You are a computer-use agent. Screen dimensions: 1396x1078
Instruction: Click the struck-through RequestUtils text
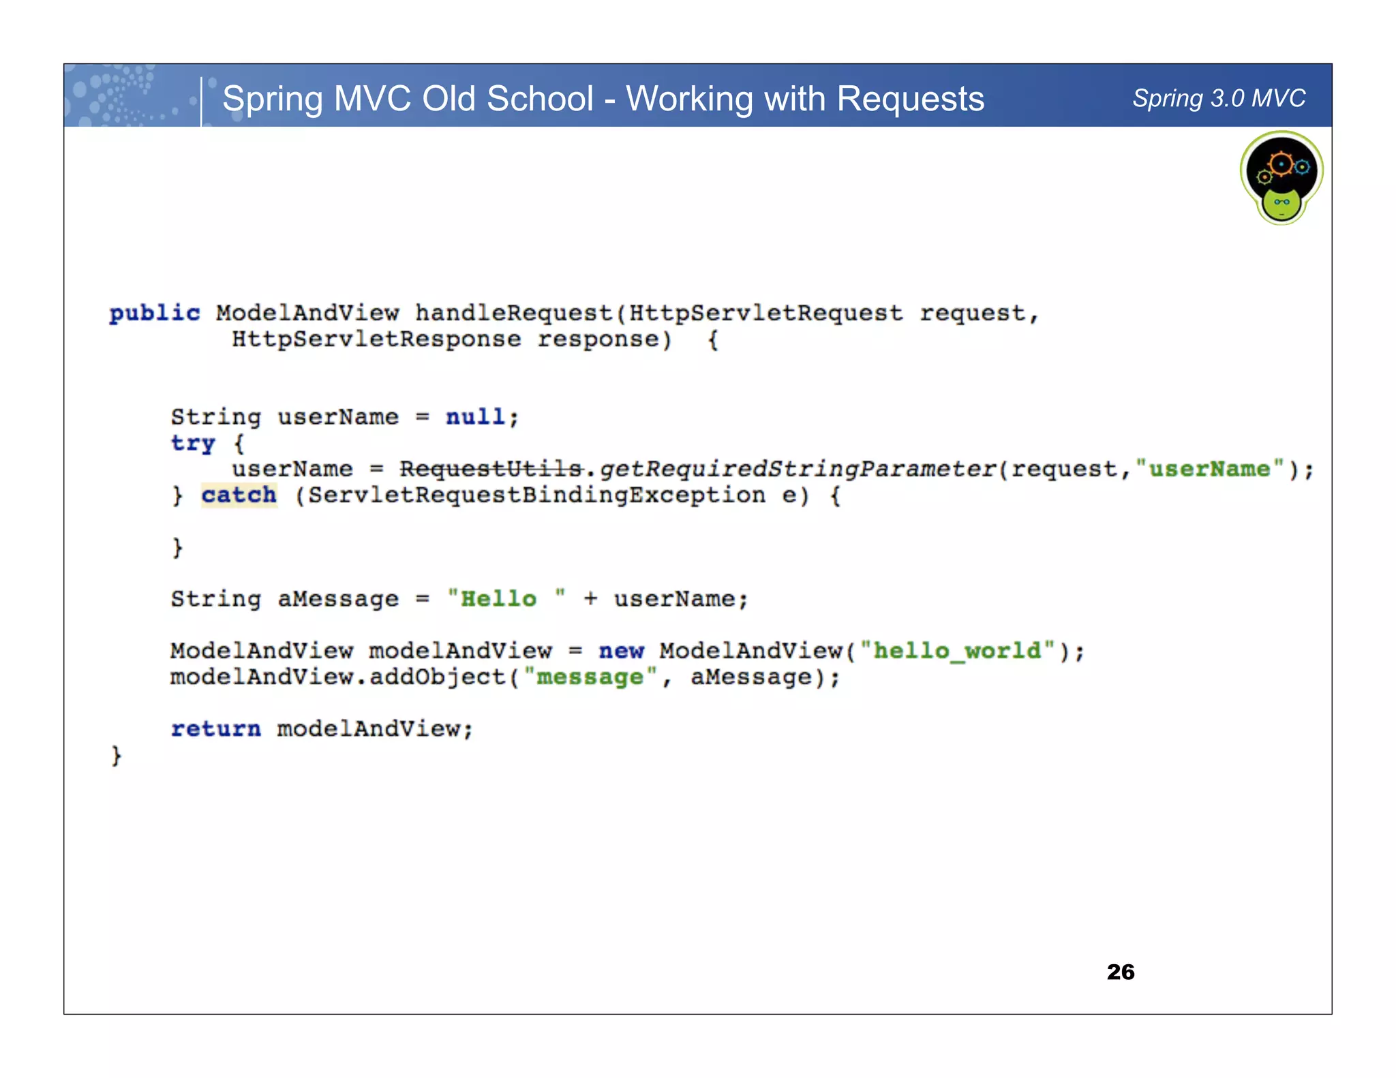(x=491, y=469)
